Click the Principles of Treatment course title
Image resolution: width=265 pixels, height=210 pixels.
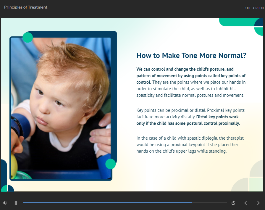(26, 7)
